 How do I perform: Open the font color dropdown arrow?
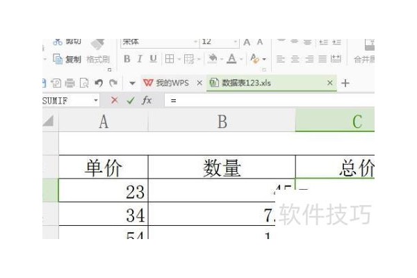241,59
